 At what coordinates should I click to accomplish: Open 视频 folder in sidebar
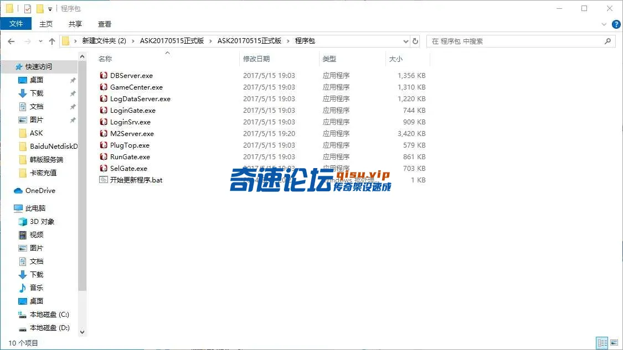31,234
